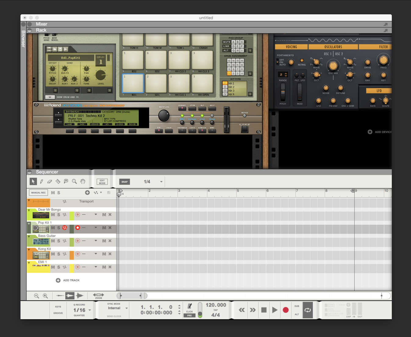Click the Fast Forward transport button
The width and height of the screenshot is (411, 337).
tap(253, 310)
